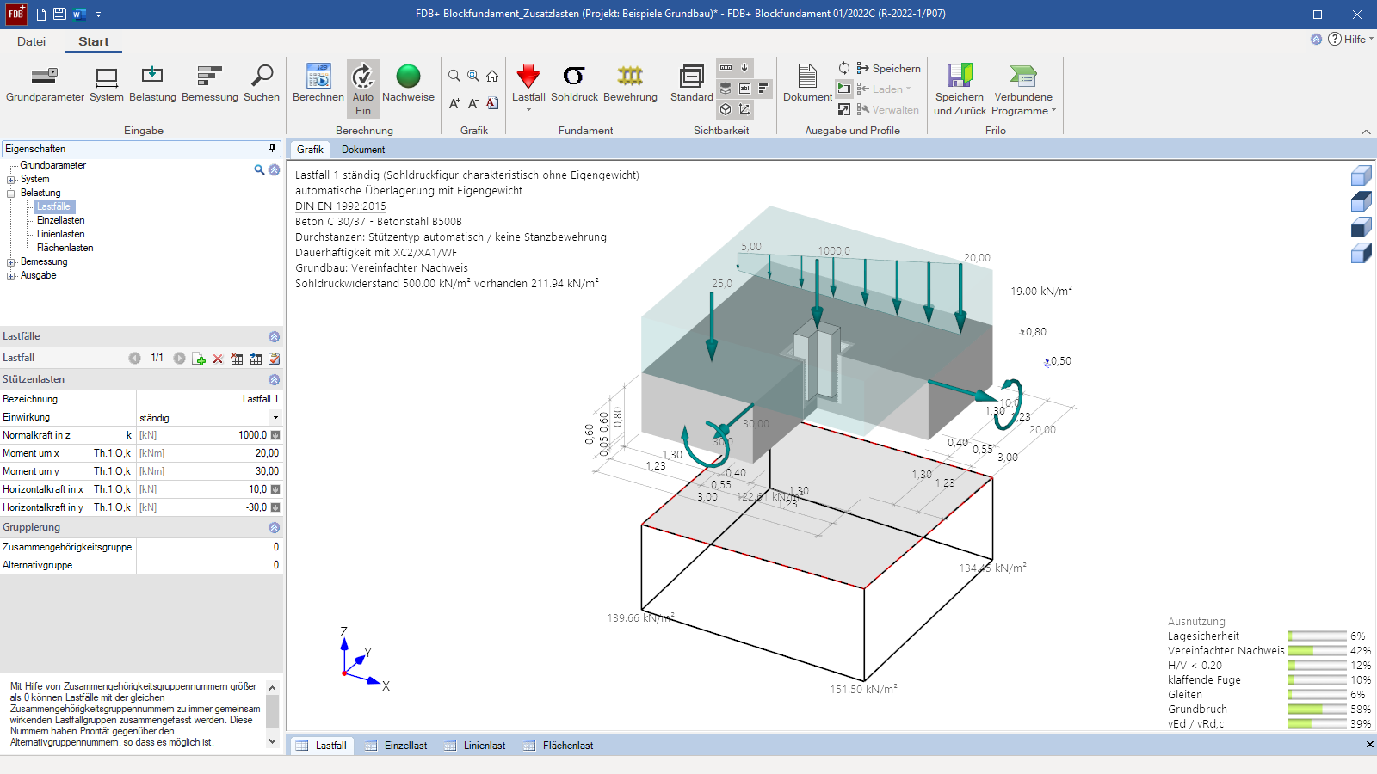Click the Vereinfachter Nachweis utilization bar

coord(1317,651)
